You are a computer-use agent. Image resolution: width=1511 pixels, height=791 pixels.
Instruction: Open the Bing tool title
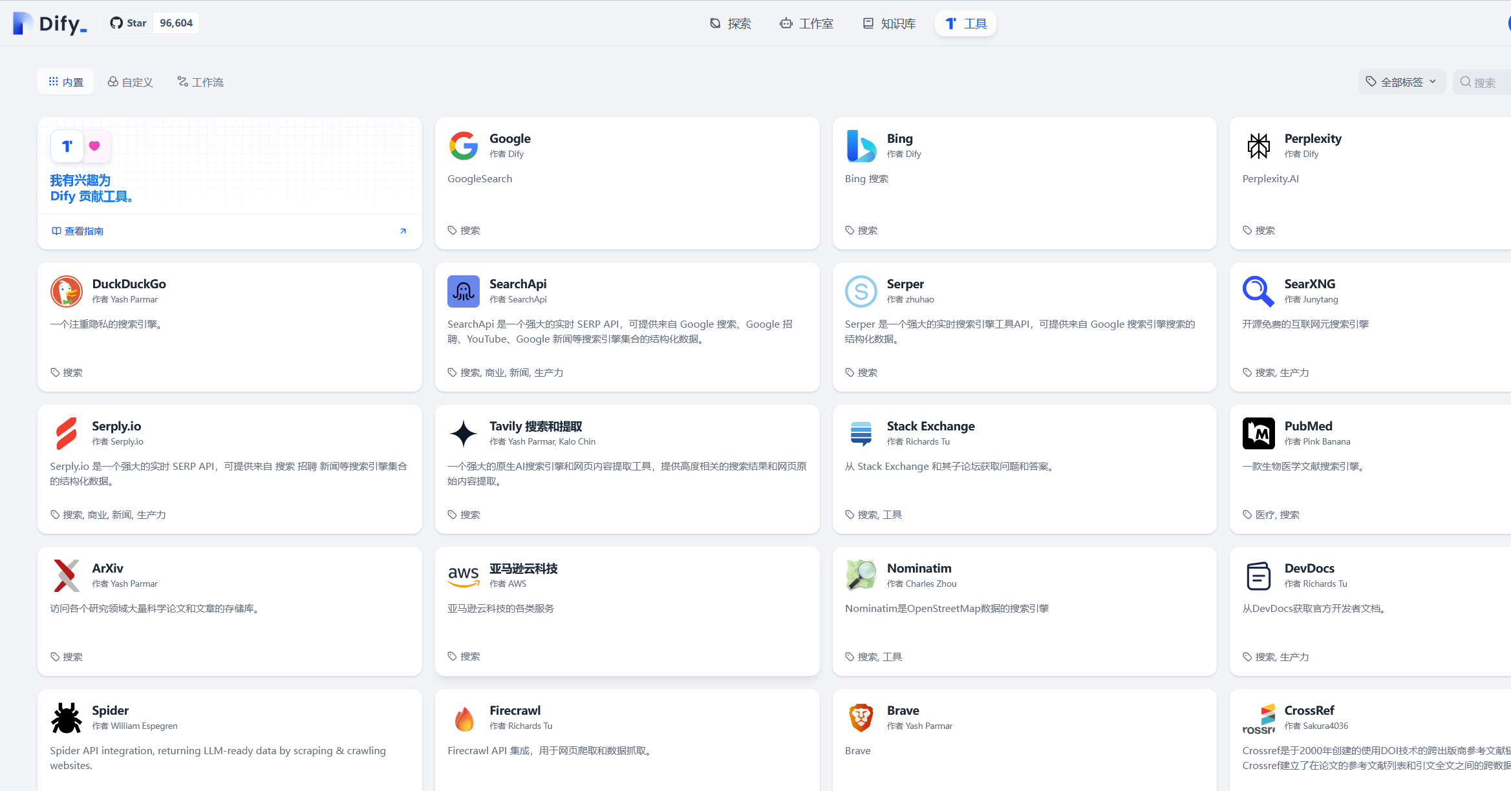pos(899,138)
